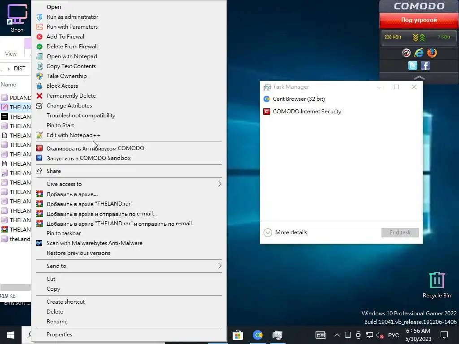Select Pin to taskbar
The height and width of the screenshot is (344, 459).
point(64,233)
